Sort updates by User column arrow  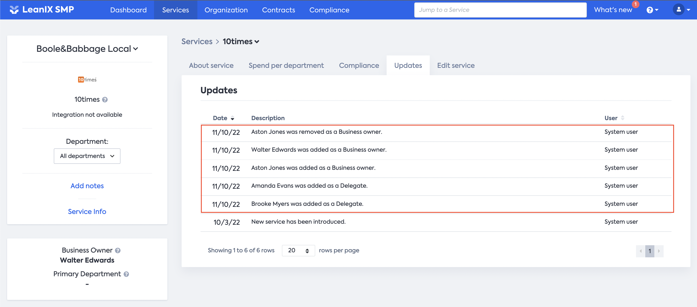[623, 118]
